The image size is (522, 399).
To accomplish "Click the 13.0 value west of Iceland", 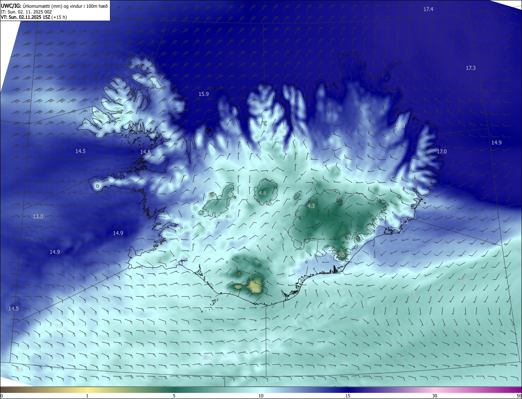I will pyautogui.click(x=38, y=216).
